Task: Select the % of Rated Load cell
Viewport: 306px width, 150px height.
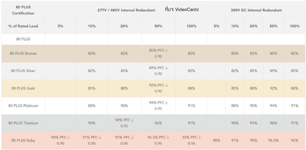Action: (x=23, y=26)
